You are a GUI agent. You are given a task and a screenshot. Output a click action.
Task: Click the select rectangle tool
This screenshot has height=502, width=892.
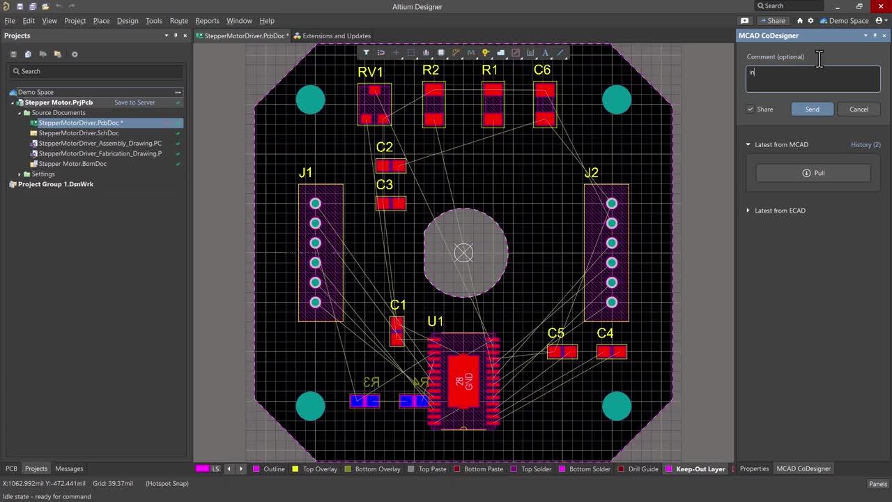pos(411,52)
